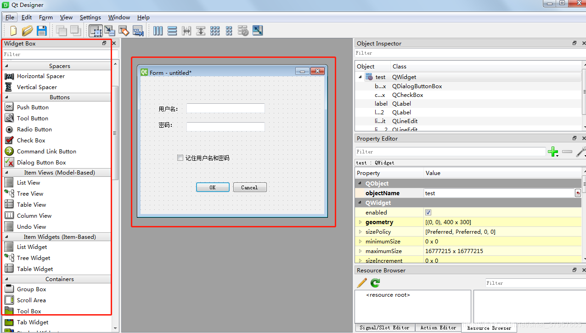Switch to the Action Editor tab
The image size is (586, 333).
pyautogui.click(x=438, y=327)
